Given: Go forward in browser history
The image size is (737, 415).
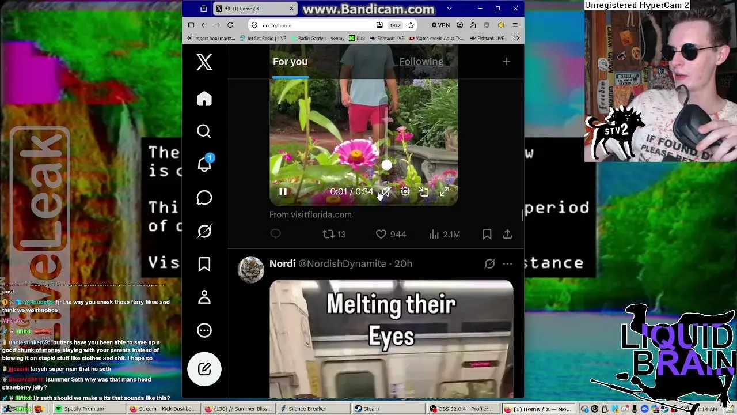Looking at the screenshot, I should click(217, 25).
